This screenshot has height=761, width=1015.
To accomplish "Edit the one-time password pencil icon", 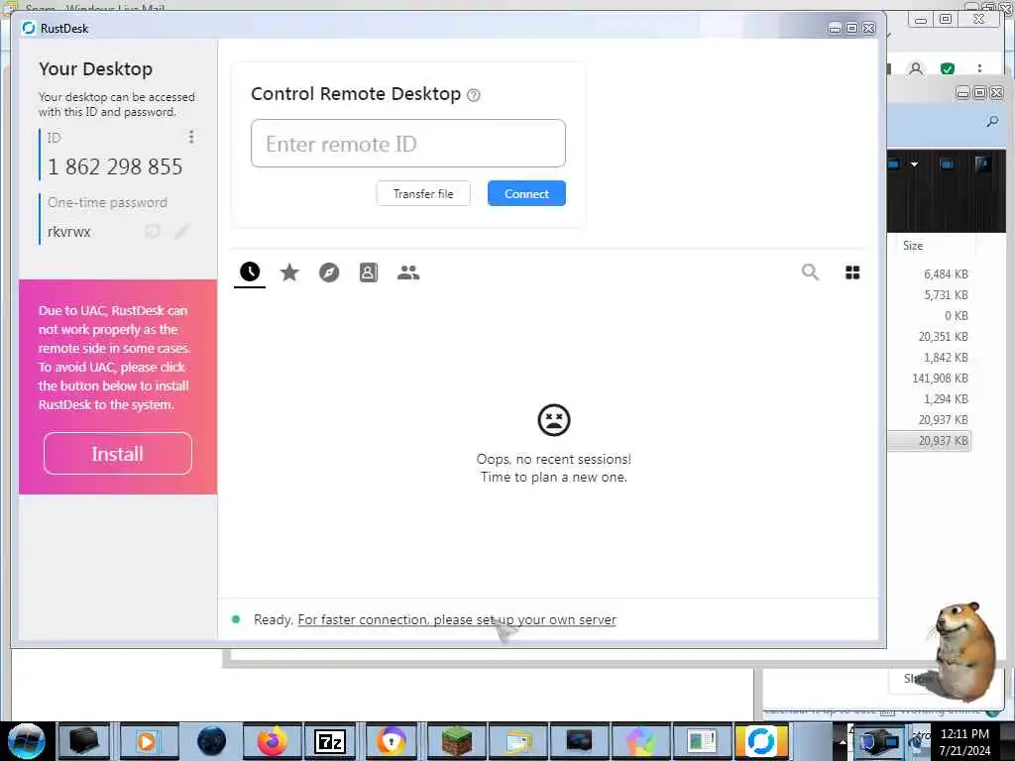I will (182, 231).
